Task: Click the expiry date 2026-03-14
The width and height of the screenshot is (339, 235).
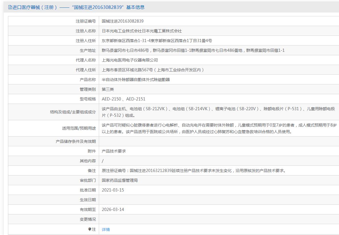Action: 113,210
